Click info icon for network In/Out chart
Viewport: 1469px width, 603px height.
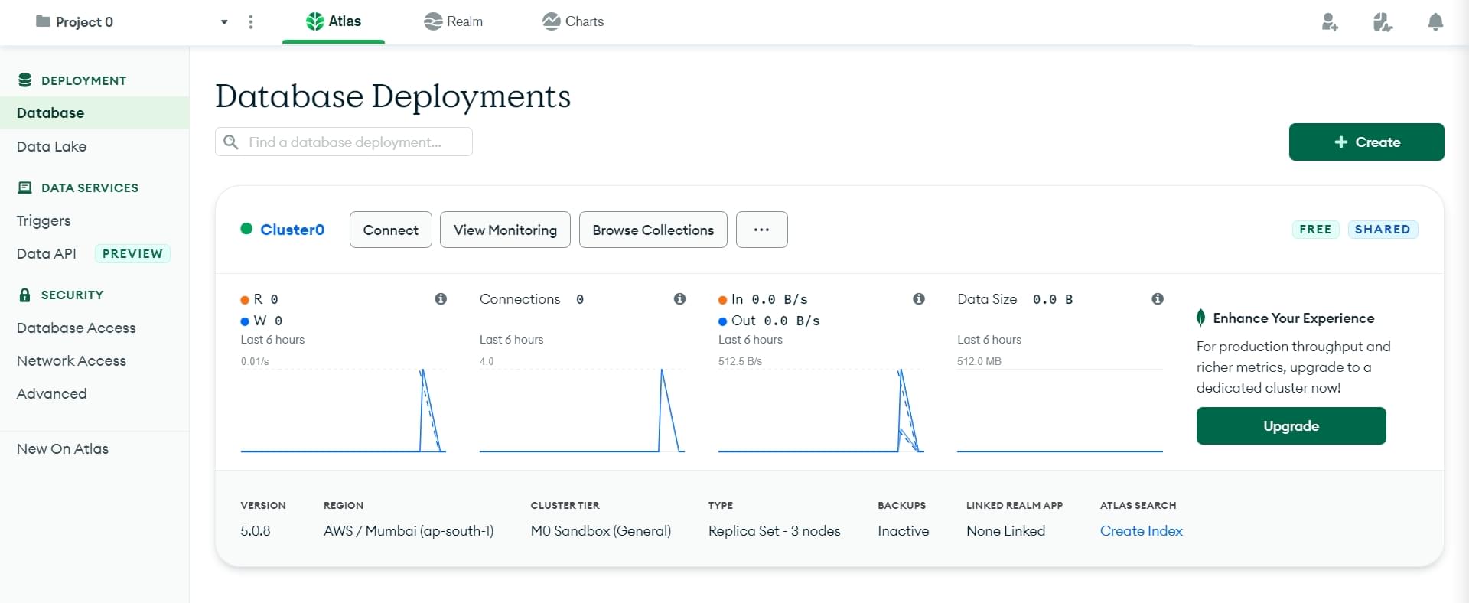pos(919,298)
